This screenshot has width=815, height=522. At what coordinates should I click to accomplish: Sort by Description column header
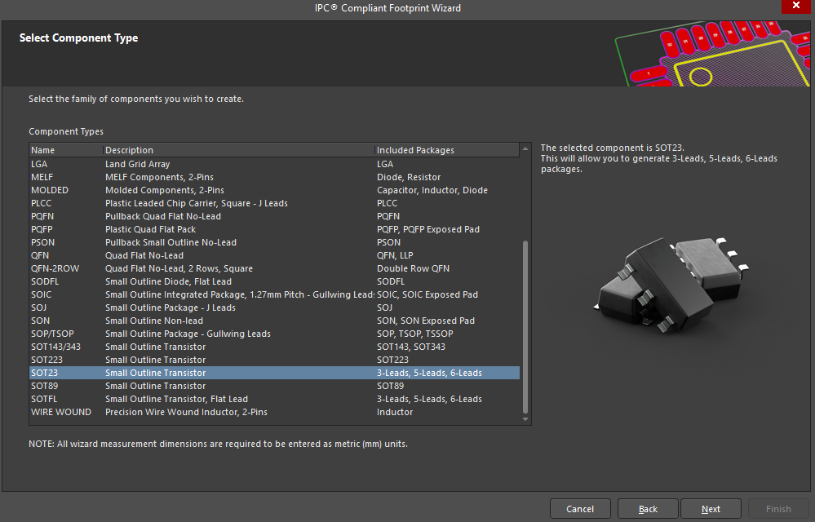pos(238,150)
